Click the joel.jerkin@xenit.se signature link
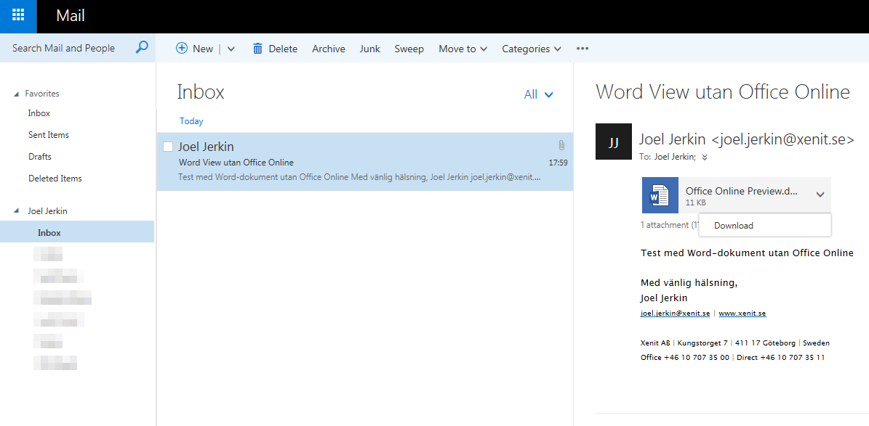The image size is (869, 426). click(x=675, y=313)
